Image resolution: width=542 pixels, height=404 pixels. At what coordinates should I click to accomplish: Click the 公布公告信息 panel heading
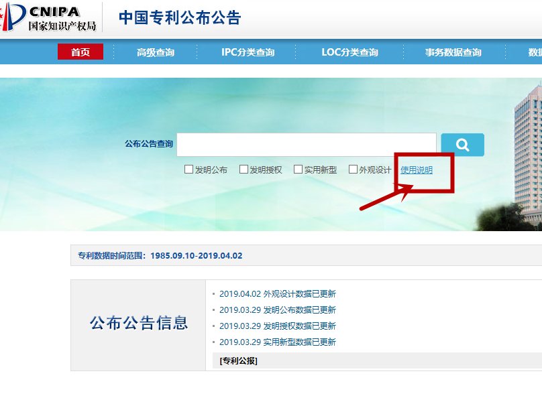(x=139, y=324)
